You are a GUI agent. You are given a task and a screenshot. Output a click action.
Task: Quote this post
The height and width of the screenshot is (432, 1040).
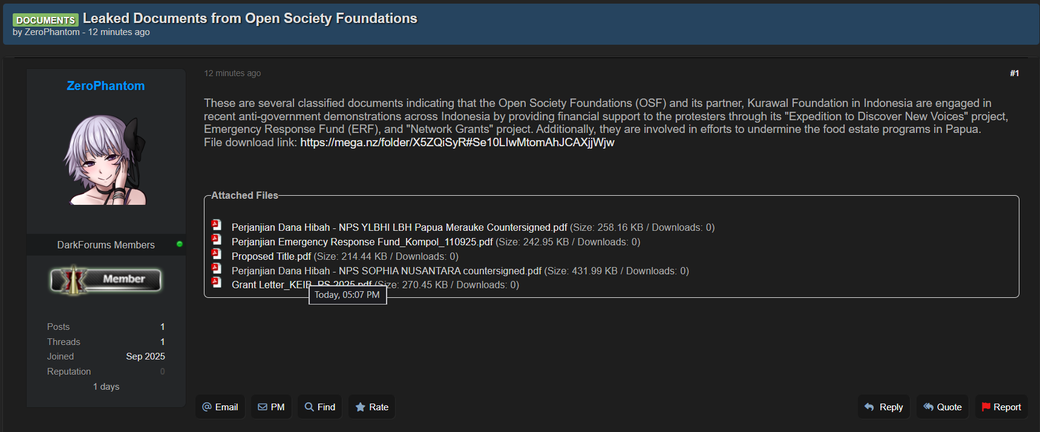pos(943,407)
